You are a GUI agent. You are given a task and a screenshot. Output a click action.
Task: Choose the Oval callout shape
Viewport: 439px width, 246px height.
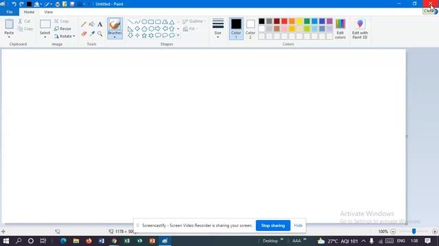(165, 36)
